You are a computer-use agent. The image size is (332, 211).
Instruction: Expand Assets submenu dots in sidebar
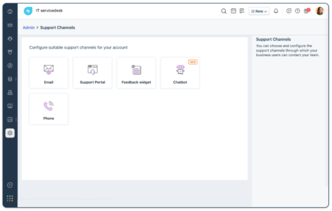(x=16, y=79)
